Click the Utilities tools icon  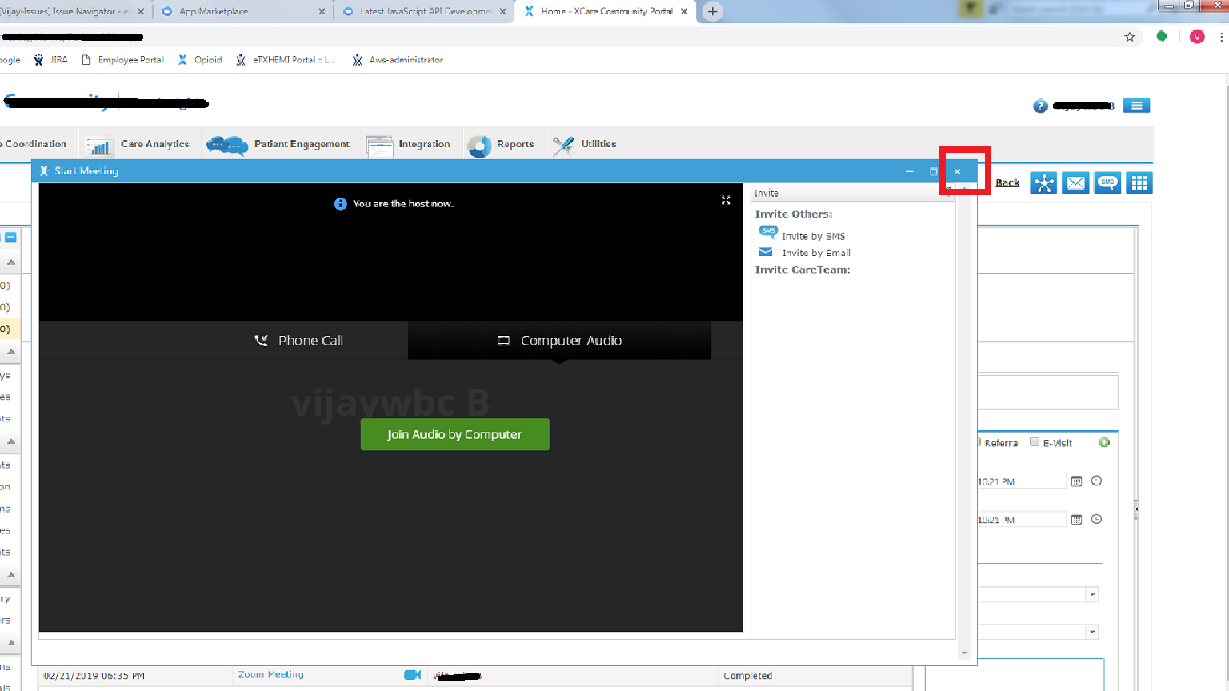coord(563,146)
